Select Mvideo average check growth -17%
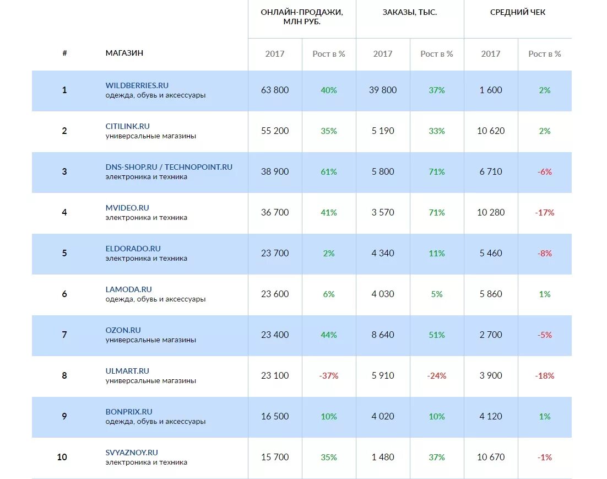The width and height of the screenshot is (607, 479). [545, 212]
